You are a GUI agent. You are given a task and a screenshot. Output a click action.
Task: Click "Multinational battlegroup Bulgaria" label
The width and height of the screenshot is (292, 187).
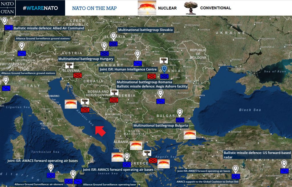click(x=161, y=125)
